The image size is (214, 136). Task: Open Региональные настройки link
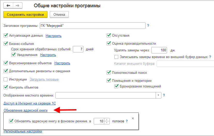click(23, 131)
